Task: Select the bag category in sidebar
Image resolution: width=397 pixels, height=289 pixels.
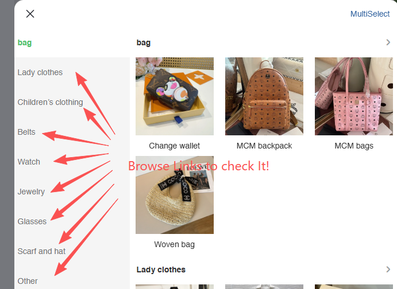Action: coord(25,42)
